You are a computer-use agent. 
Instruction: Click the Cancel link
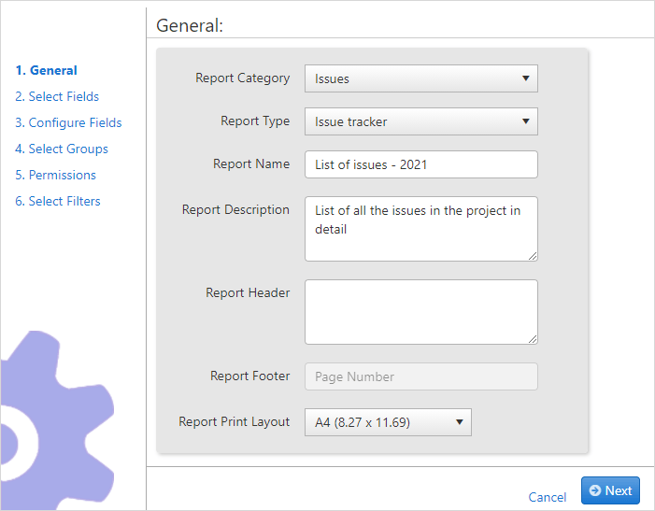pyautogui.click(x=548, y=497)
